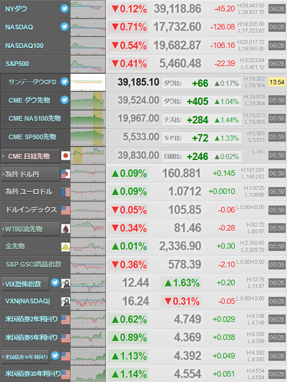The width and height of the screenshot is (287, 382).
Task: Open the 金先物 mini chart
Action: pyautogui.click(x=88, y=246)
